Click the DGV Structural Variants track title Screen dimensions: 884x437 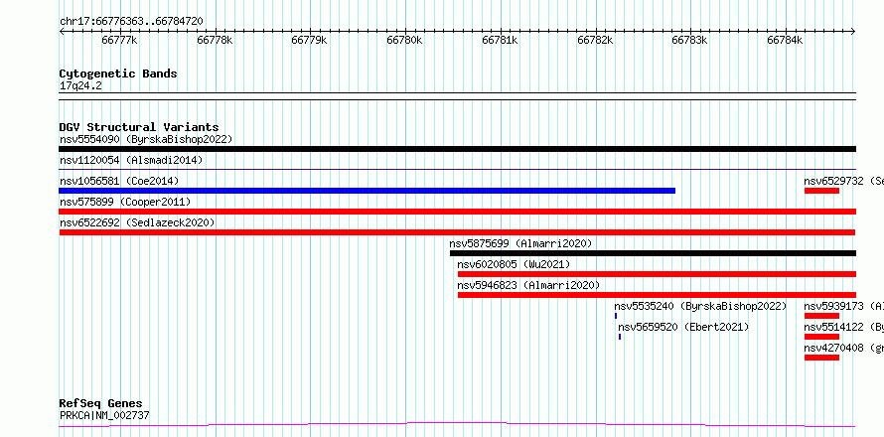pos(139,127)
